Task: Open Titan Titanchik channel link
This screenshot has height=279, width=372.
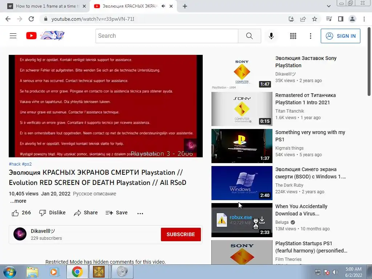Action: point(290,111)
